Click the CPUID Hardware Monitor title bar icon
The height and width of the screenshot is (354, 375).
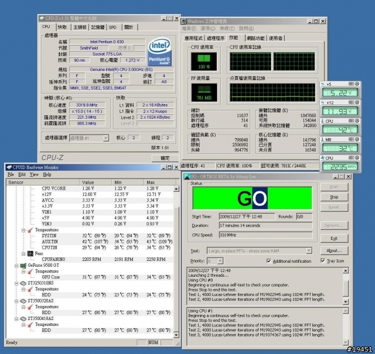(9, 167)
